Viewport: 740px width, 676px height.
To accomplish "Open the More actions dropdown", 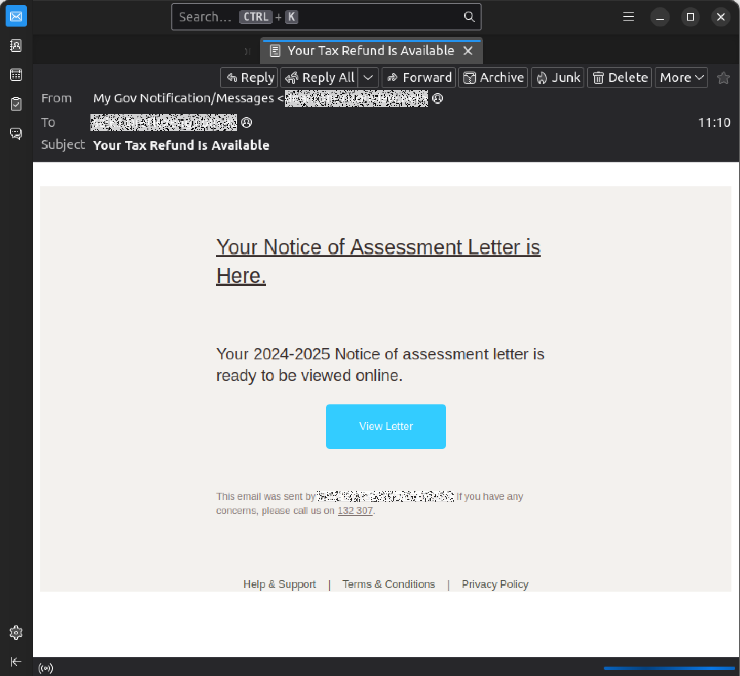I will click(681, 78).
